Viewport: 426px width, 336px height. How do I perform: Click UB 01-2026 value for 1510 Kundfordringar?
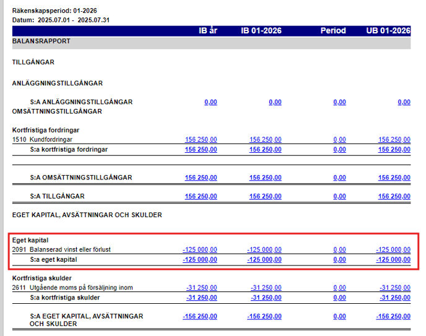[394, 139]
